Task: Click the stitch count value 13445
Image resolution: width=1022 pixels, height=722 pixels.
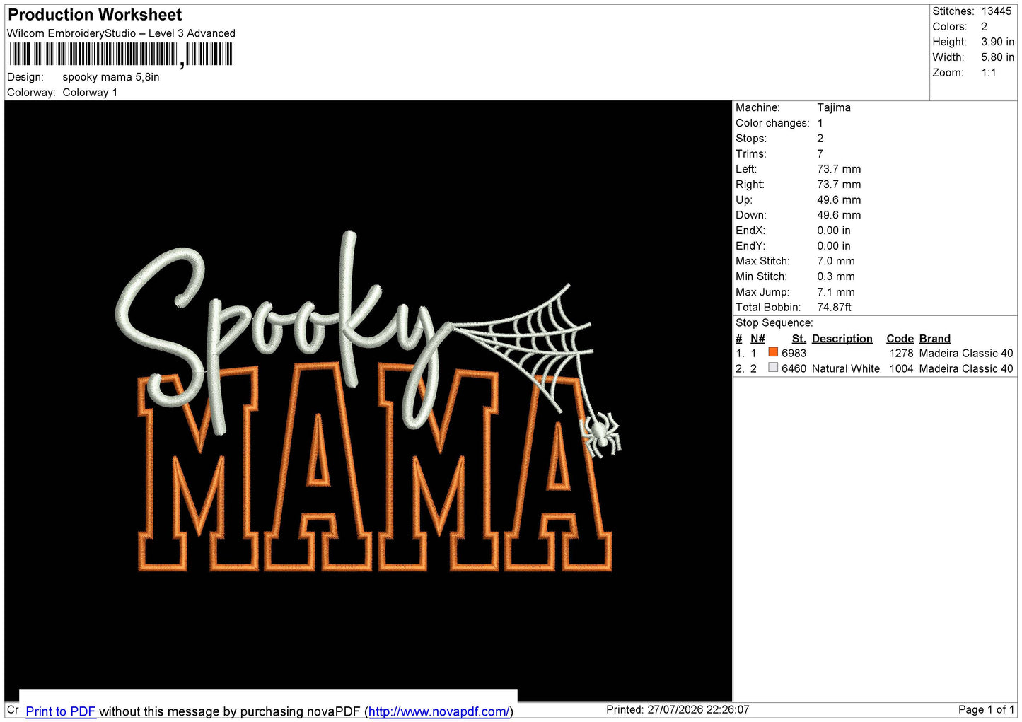Action: [x=996, y=11]
